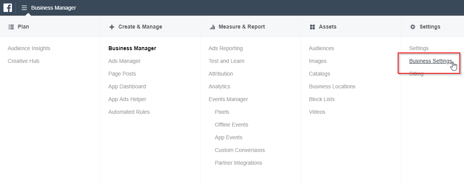
Task: Open Block Lists
Action: click(322, 99)
